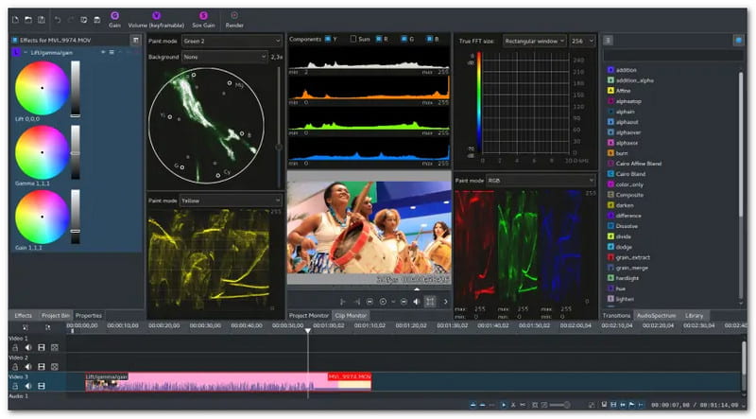Open RGB parade Paint mode dropdown
Viewport: 756px width, 419px height.
point(541,181)
